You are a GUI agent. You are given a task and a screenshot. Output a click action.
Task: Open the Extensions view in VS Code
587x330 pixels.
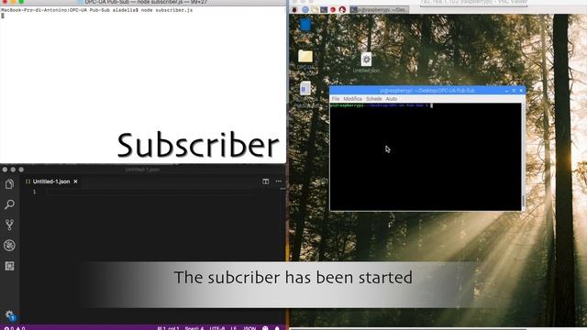click(9, 266)
